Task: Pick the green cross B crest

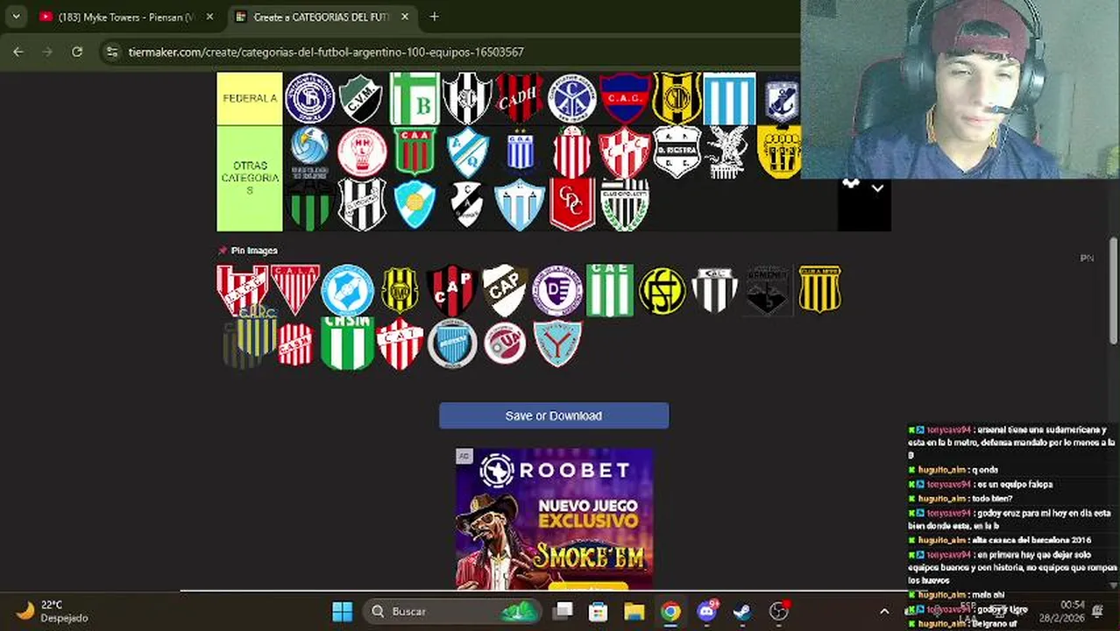Action: tap(415, 98)
